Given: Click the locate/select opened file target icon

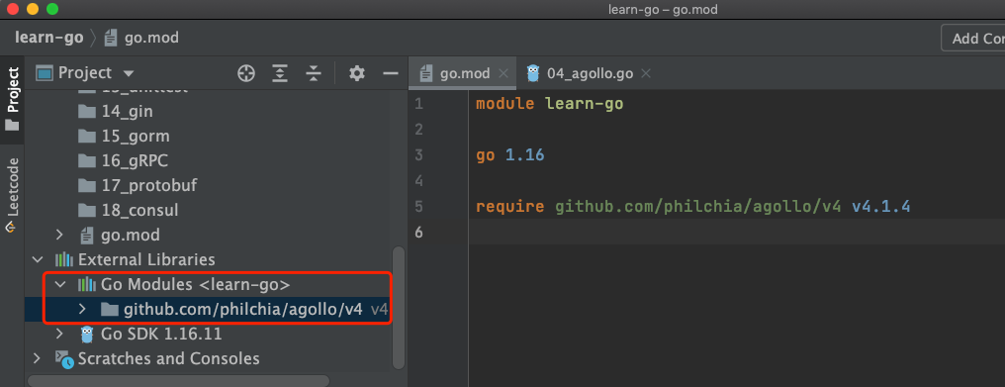Looking at the screenshot, I should [246, 73].
